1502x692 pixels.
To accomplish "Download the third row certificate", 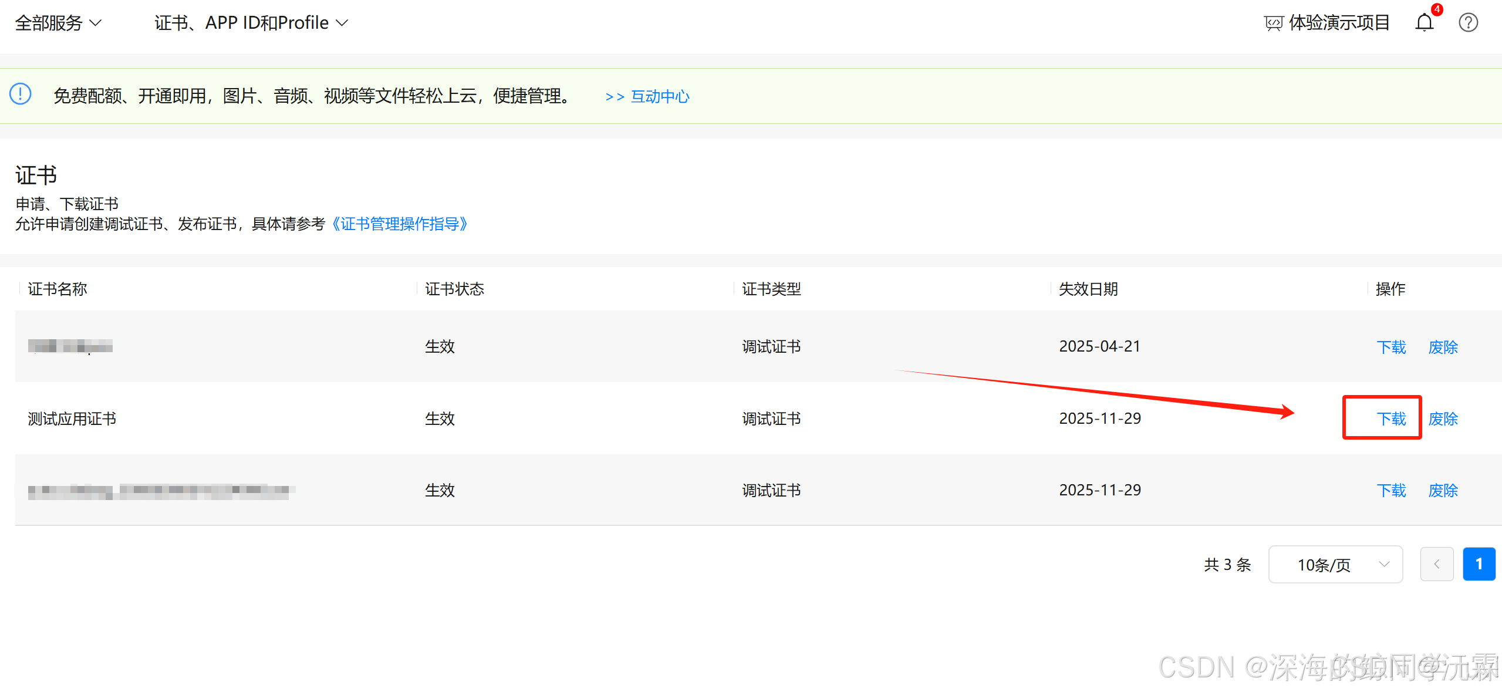I will tap(1391, 490).
